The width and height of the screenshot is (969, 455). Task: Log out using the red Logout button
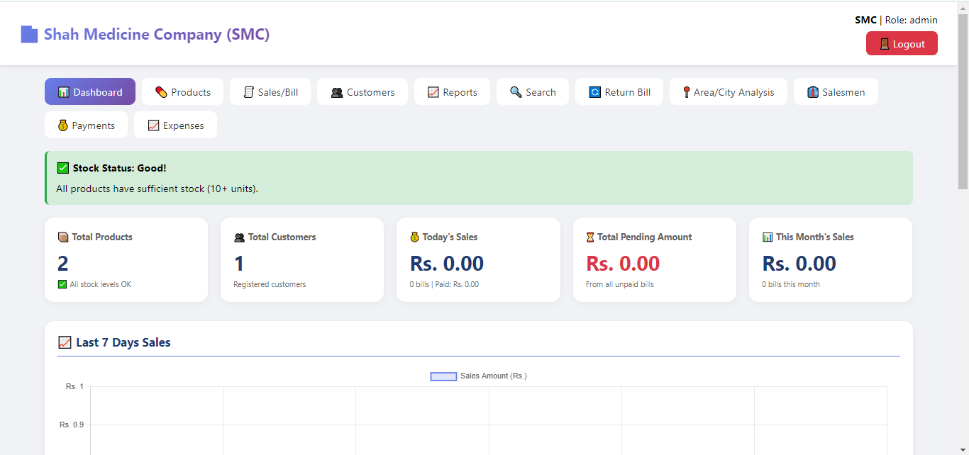click(x=902, y=44)
